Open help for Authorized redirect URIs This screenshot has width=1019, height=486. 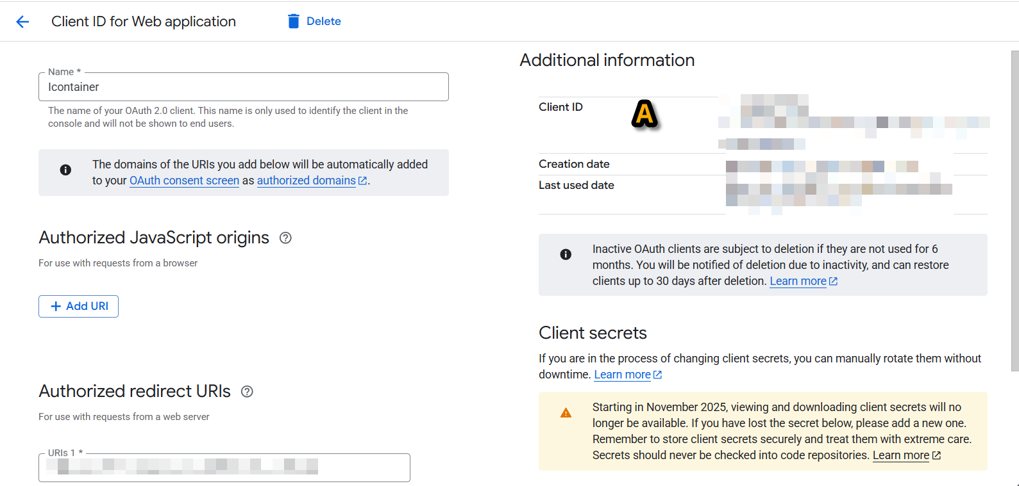(x=247, y=392)
